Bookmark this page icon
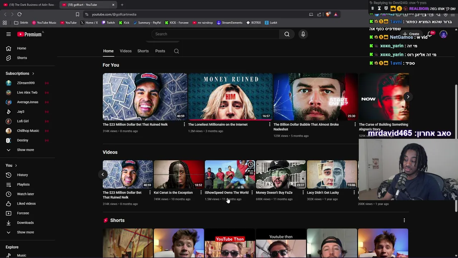Image resolution: width=458 pixels, height=258 pixels. [77, 14]
